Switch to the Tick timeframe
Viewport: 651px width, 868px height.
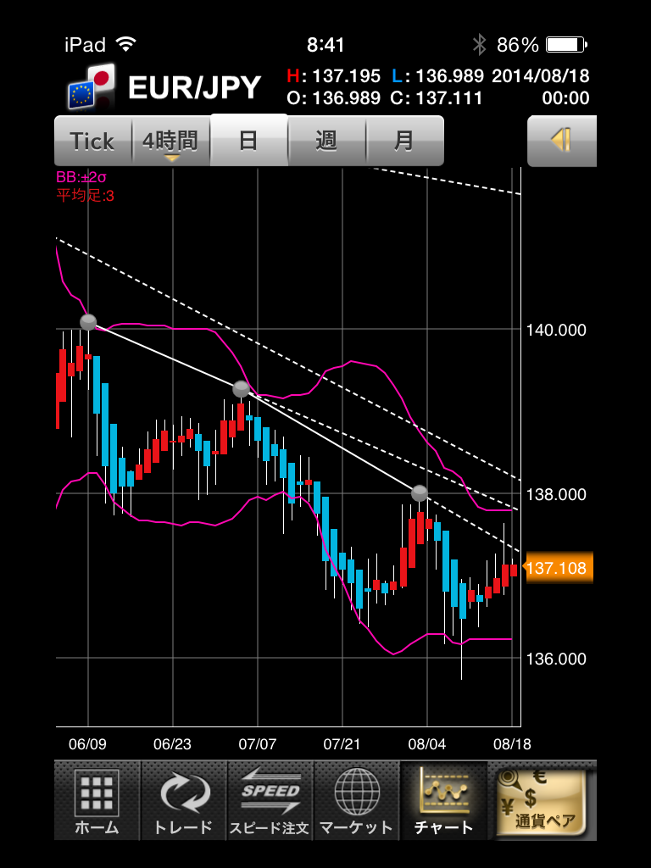(93, 142)
